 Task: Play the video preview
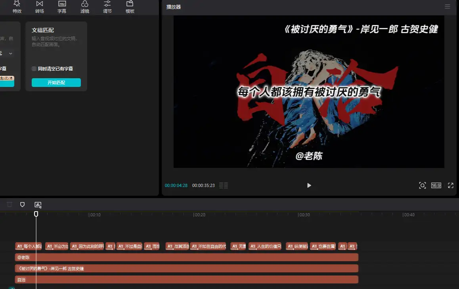click(309, 185)
